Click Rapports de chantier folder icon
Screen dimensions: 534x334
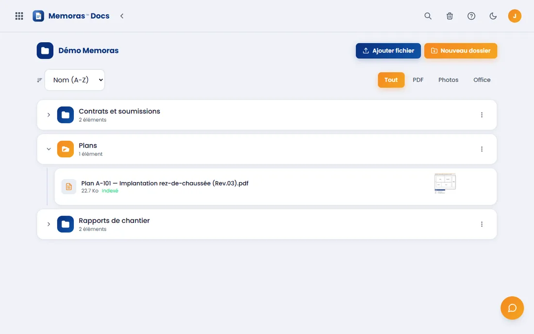click(66, 224)
